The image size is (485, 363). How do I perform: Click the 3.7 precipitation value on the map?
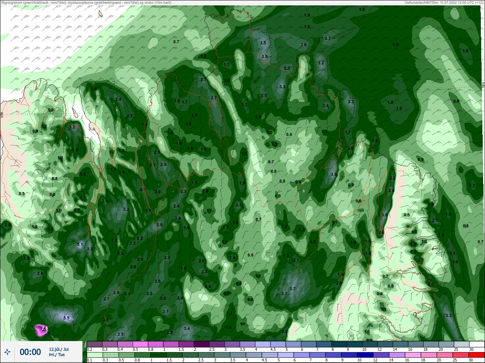pos(292,289)
